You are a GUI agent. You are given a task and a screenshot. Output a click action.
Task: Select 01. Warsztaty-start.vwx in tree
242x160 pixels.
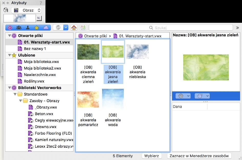[39, 42]
